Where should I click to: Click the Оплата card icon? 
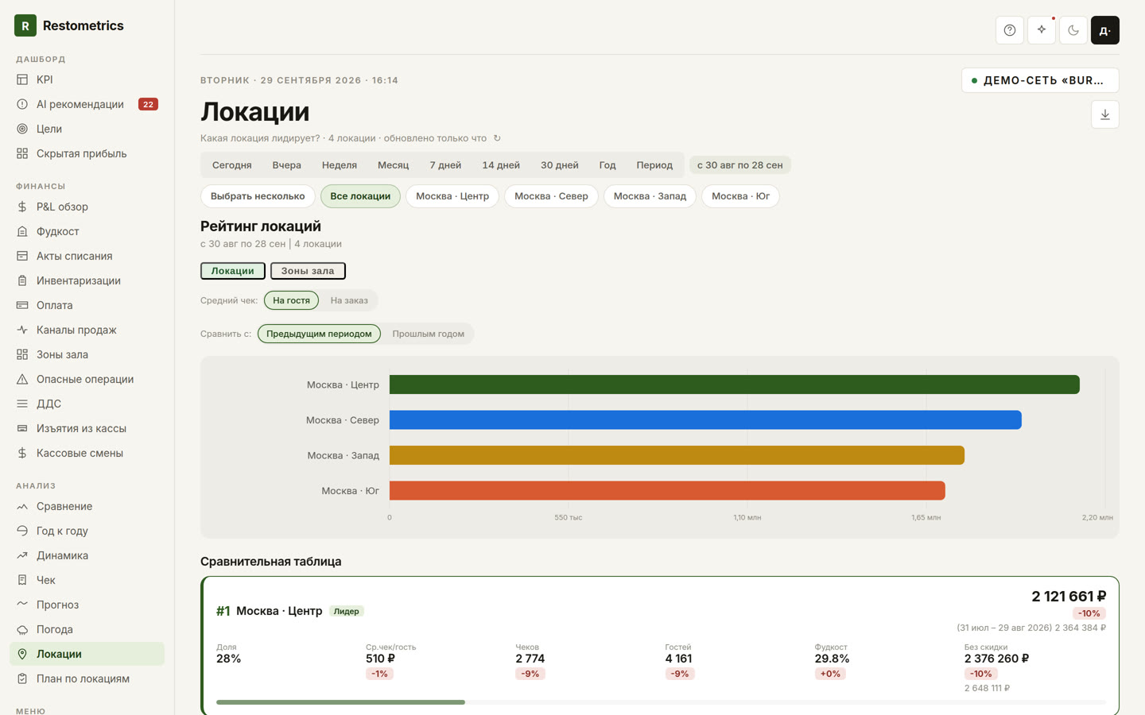point(22,305)
